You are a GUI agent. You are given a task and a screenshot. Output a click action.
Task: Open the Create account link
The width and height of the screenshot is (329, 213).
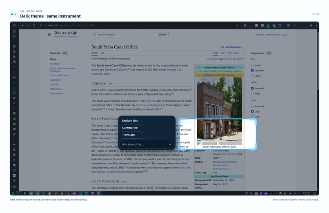(x=272, y=35)
